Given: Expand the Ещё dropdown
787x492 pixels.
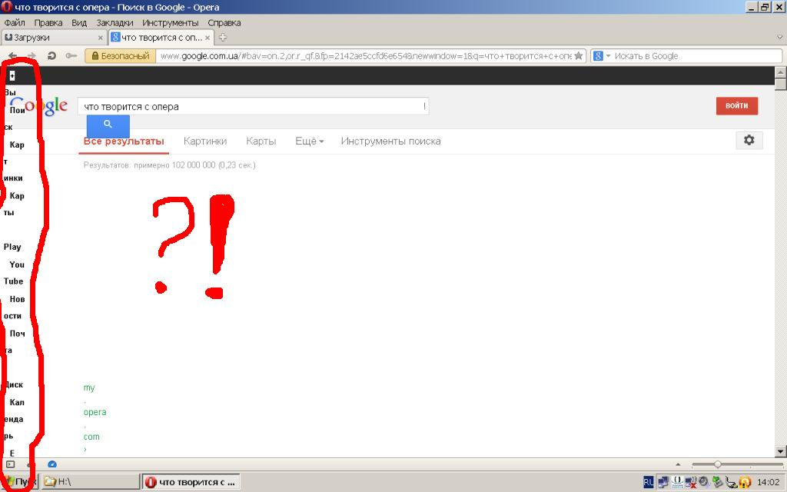Looking at the screenshot, I should pyautogui.click(x=309, y=141).
